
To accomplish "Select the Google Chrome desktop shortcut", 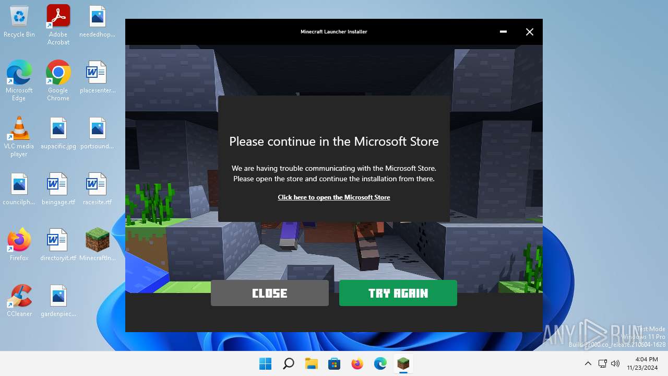I will pyautogui.click(x=58, y=80).
